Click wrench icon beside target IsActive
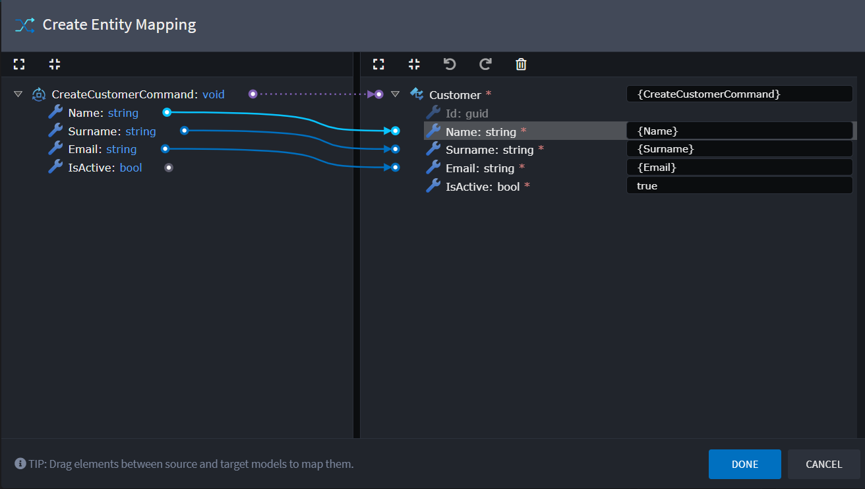The width and height of the screenshot is (865, 489). tap(433, 186)
